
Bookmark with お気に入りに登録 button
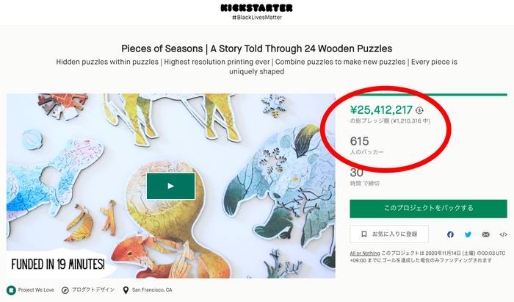coord(389,234)
